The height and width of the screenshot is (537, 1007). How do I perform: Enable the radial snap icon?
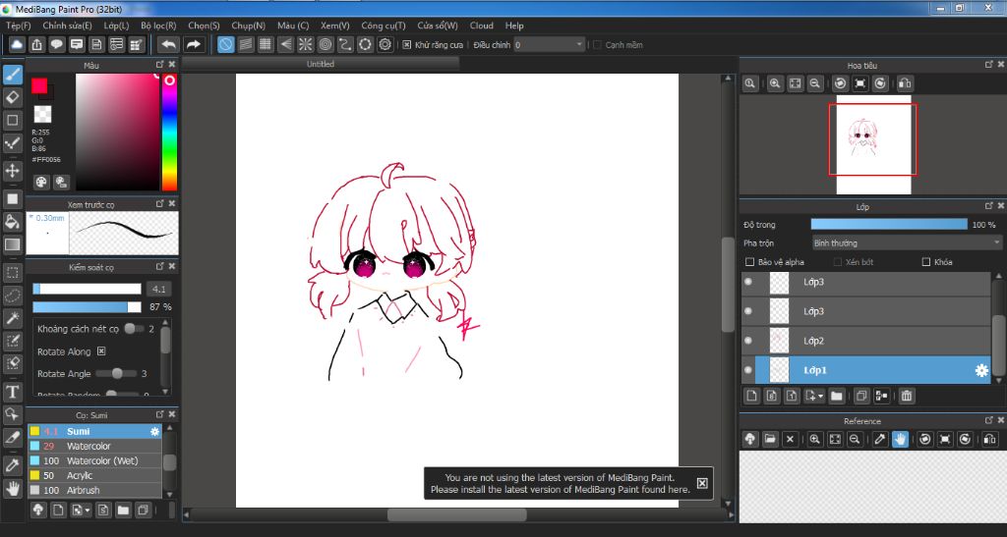tap(305, 45)
